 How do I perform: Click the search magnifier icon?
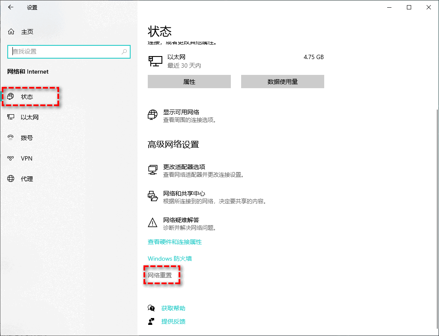[x=124, y=51]
